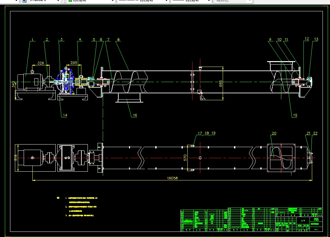This screenshot has height=237, width=330.
Task: Click the 326 dimension text
Action: (x=41, y=63)
